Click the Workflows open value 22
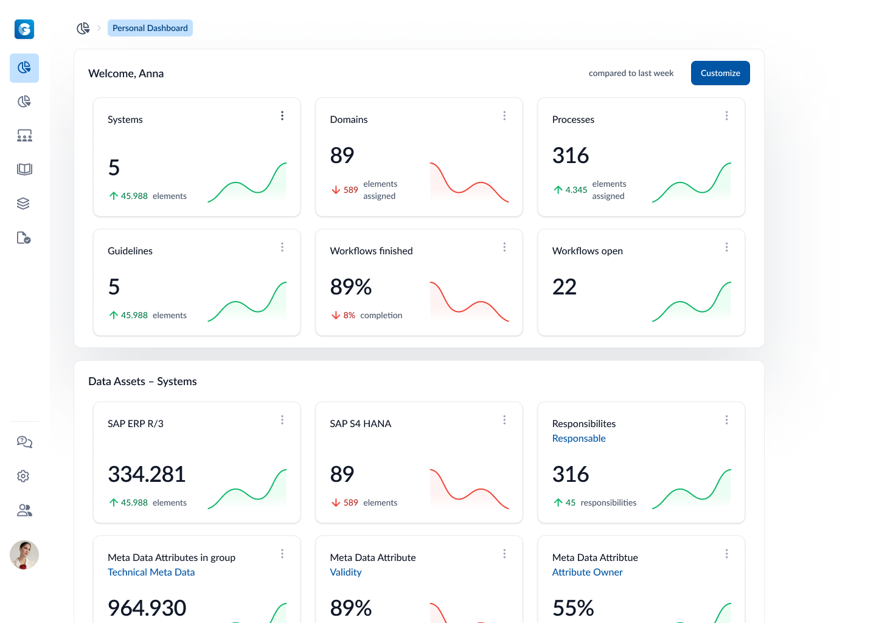 [564, 287]
